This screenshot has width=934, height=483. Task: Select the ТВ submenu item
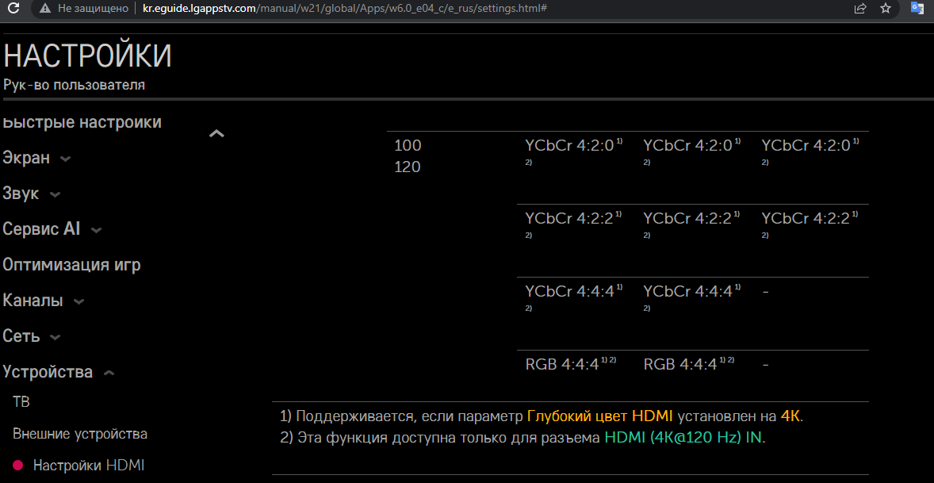pyautogui.click(x=21, y=402)
